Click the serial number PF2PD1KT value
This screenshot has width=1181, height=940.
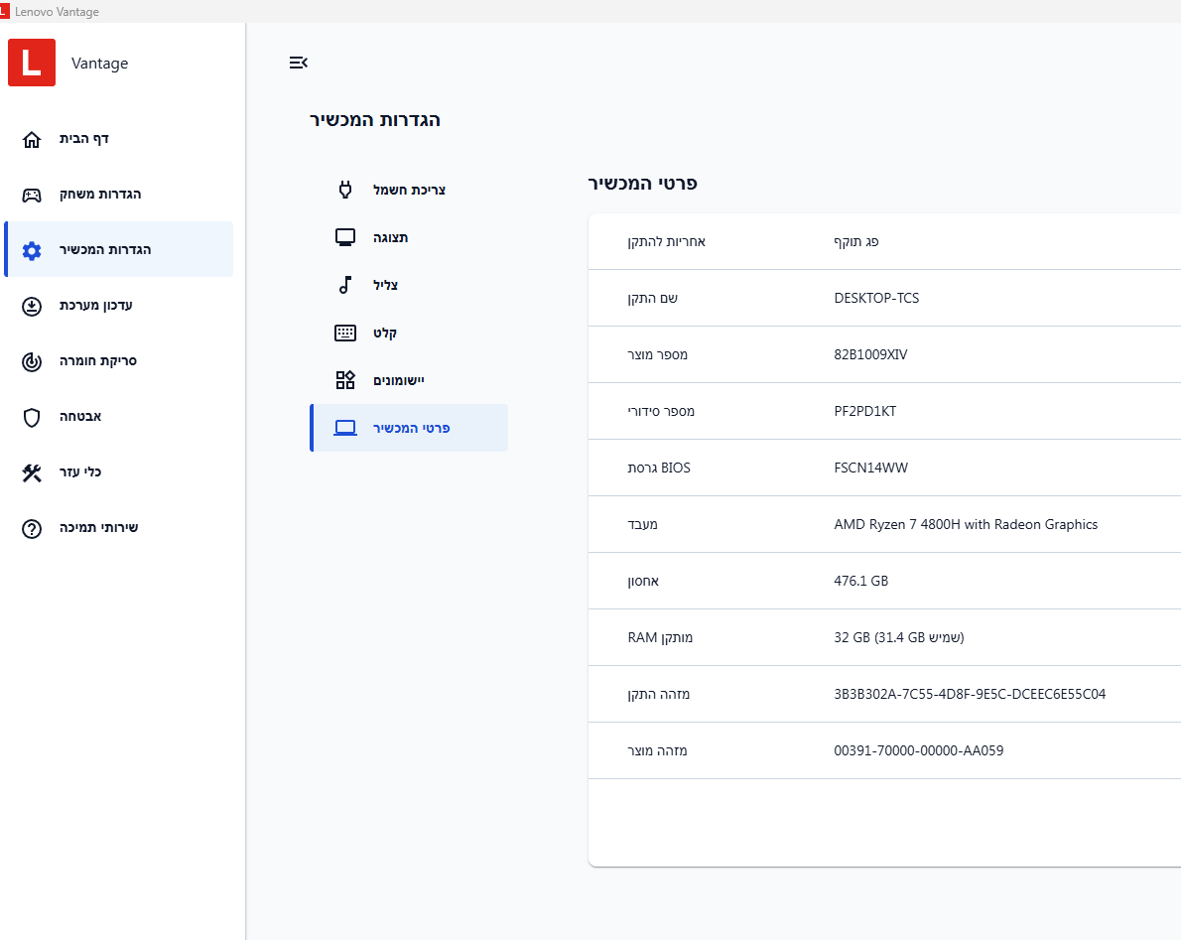point(864,411)
